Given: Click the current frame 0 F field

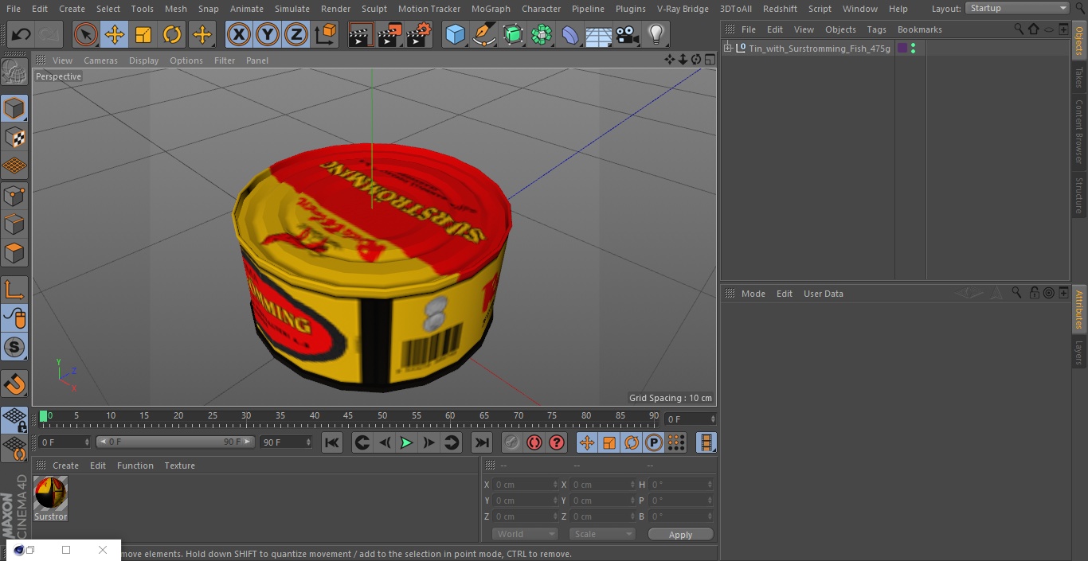Looking at the screenshot, I should (x=65, y=442).
